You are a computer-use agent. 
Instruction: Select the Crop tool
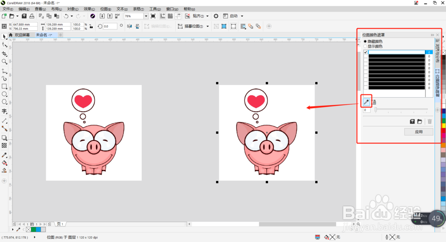point(4,53)
